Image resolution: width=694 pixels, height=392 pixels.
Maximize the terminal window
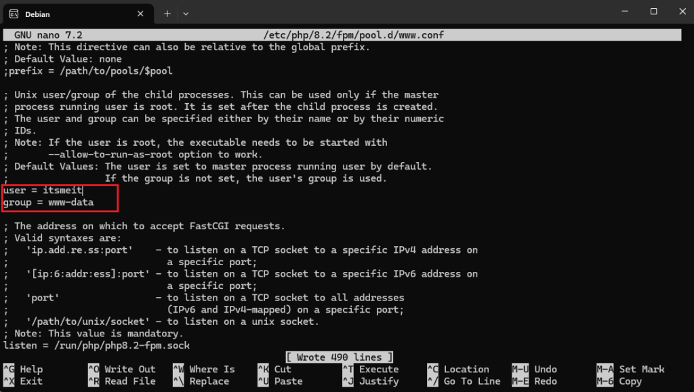click(653, 12)
